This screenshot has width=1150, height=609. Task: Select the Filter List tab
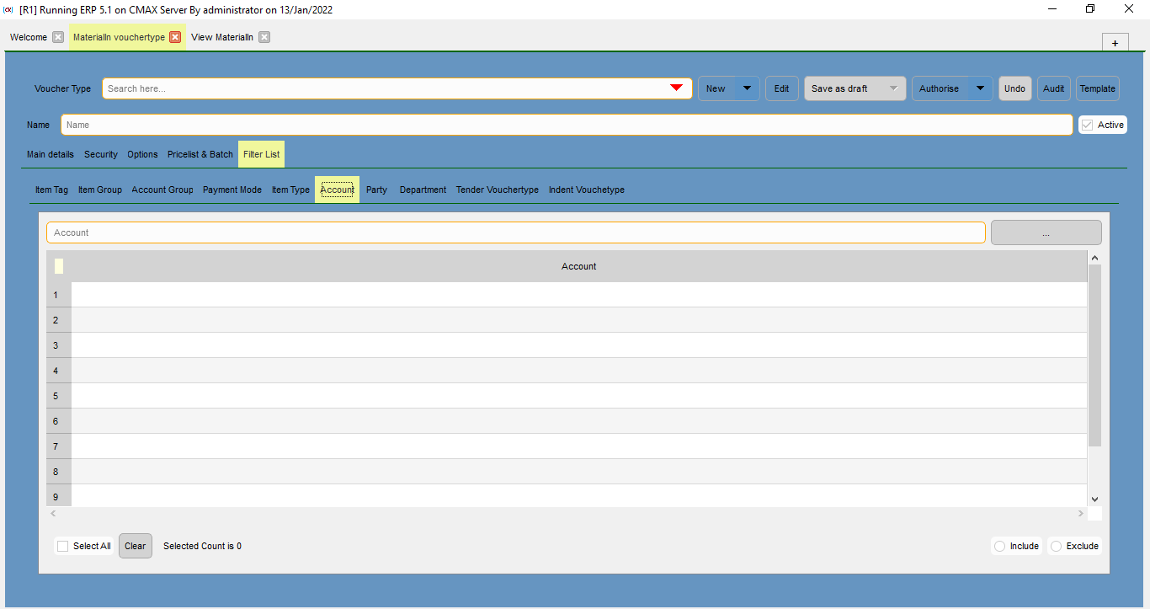click(261, 154)
